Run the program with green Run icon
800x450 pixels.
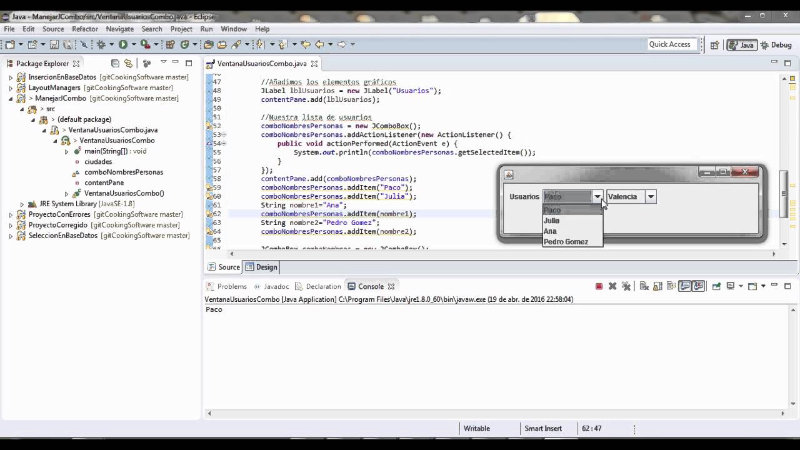point(123,44)
